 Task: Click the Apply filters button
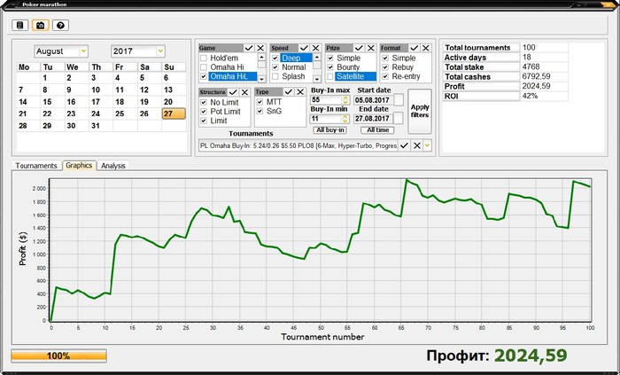(420, 111)
